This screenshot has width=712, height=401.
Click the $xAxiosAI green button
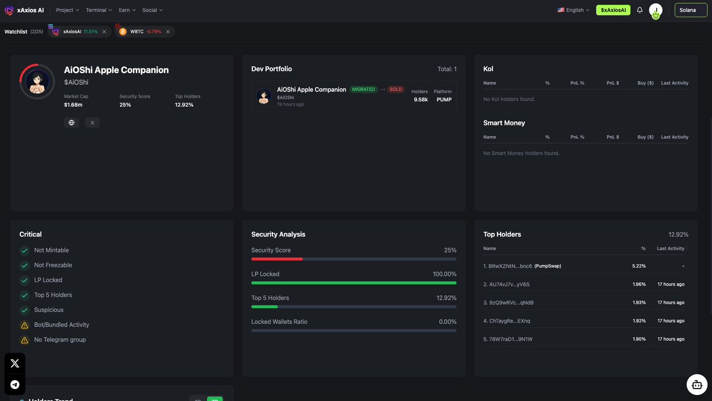pyautogui.click(x=613, y=10)
